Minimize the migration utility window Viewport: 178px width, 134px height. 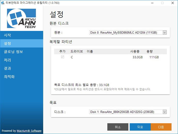pyautogui.click(x=152, y=3)
